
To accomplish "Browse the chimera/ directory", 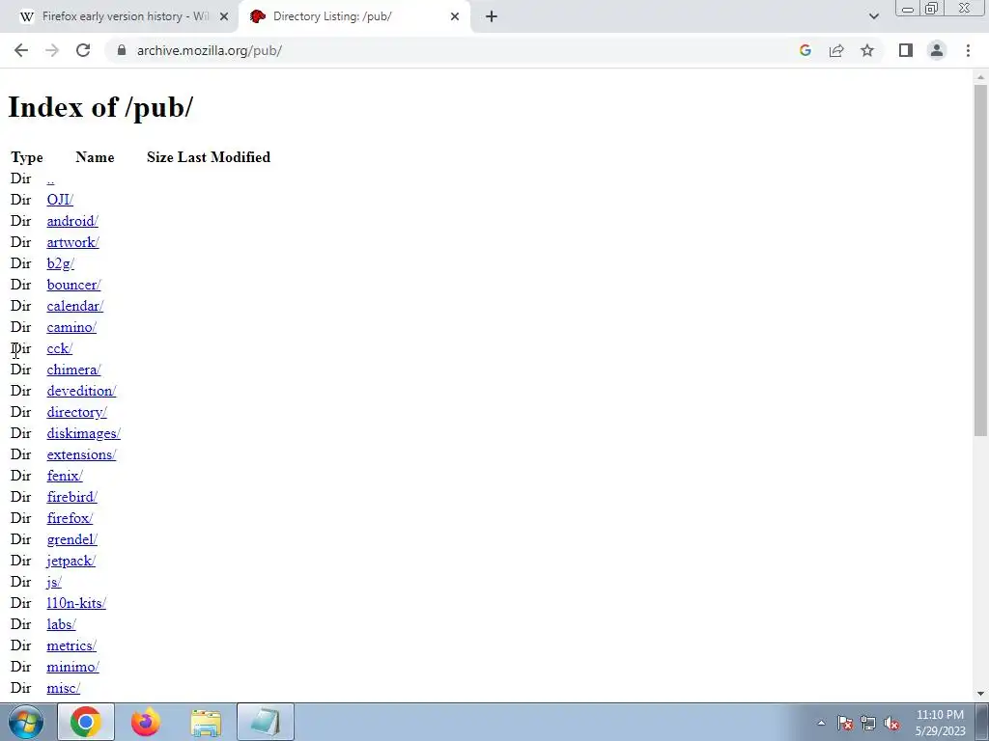I will pyautogui.click(x=73, y=370).
